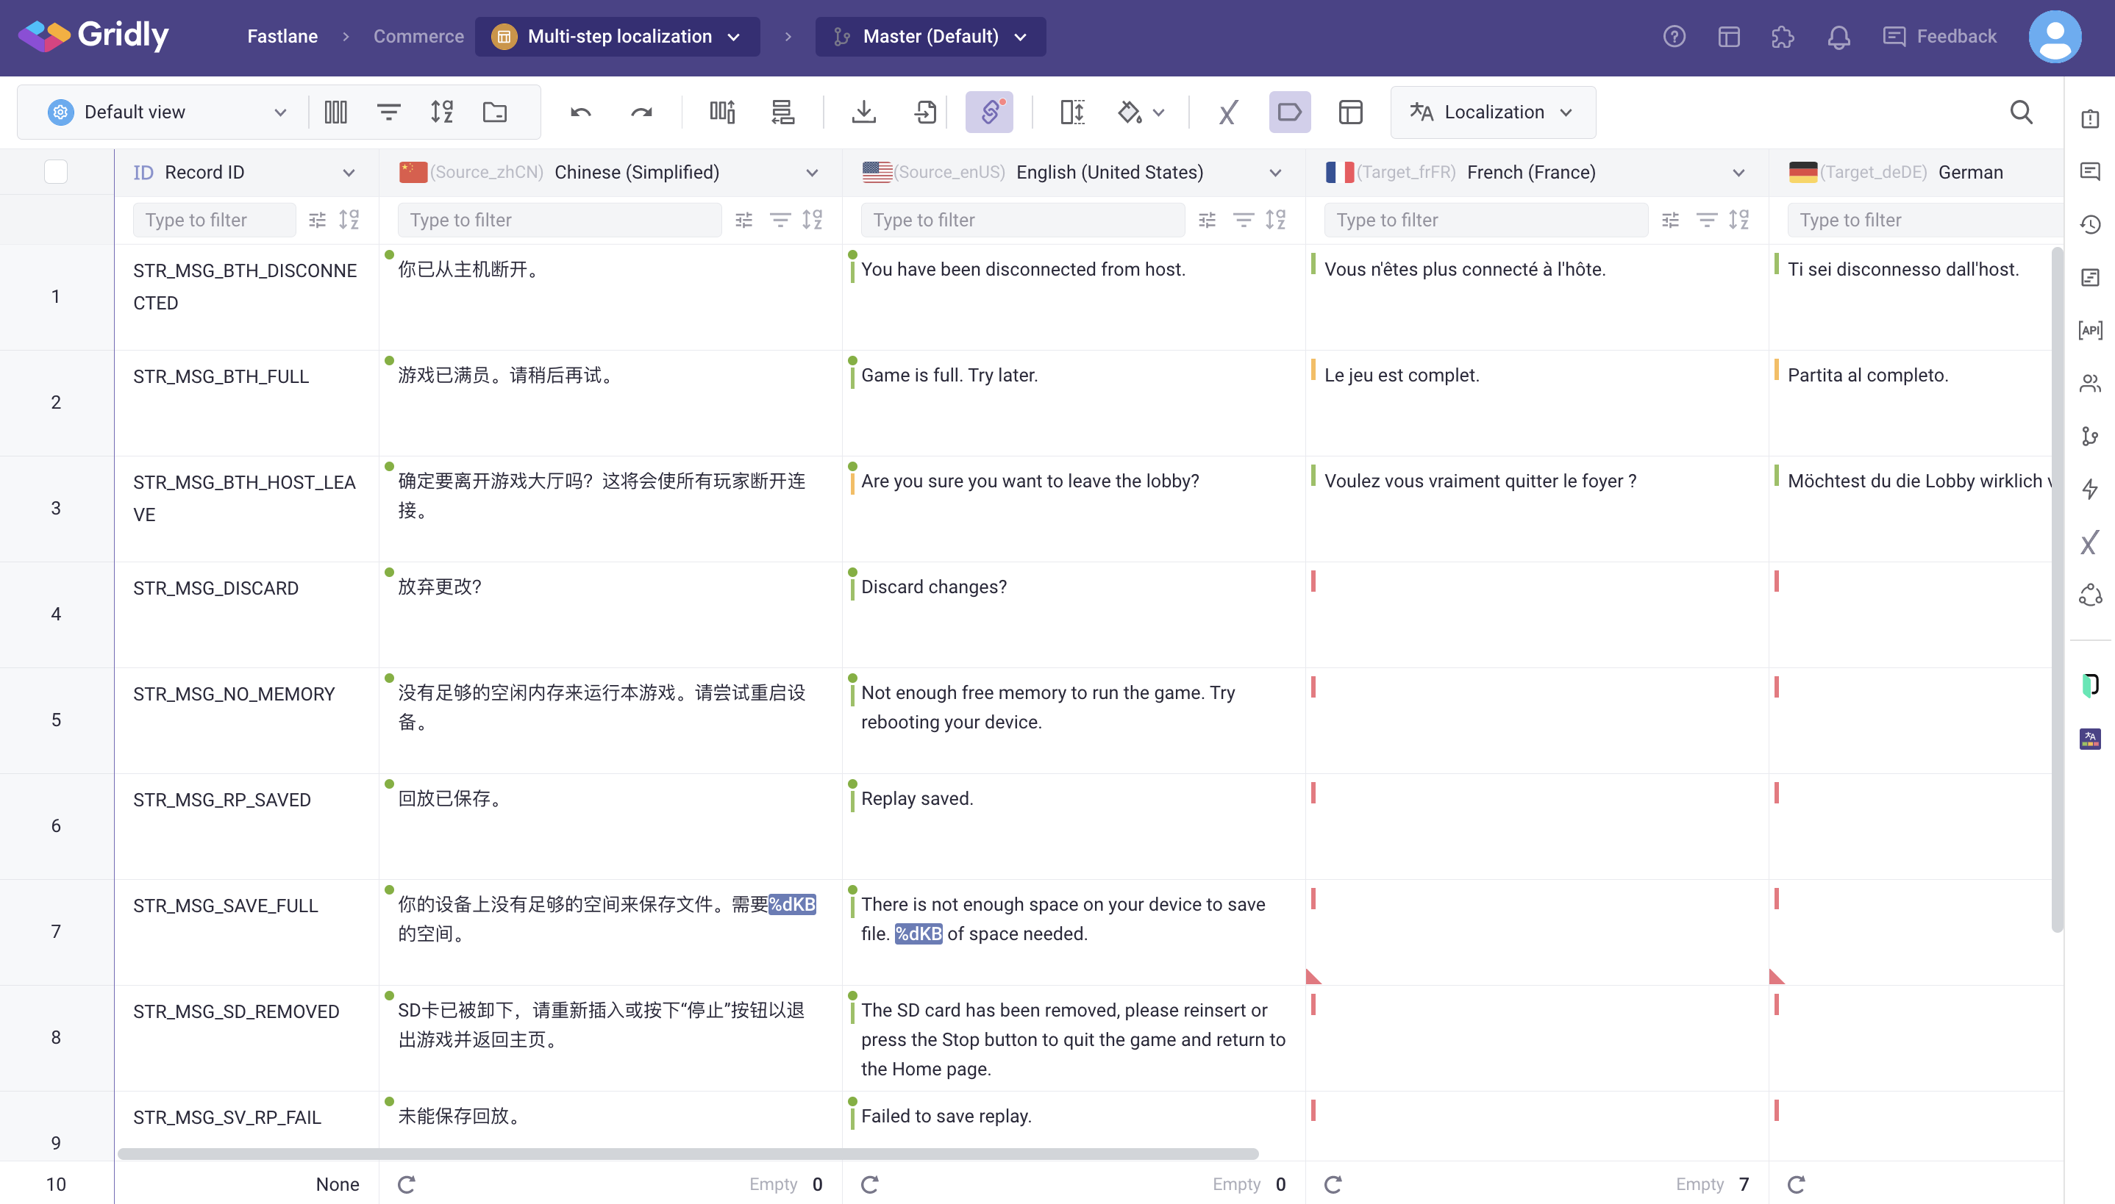Open the API panel in sidebar

(x=2089, y=331)
